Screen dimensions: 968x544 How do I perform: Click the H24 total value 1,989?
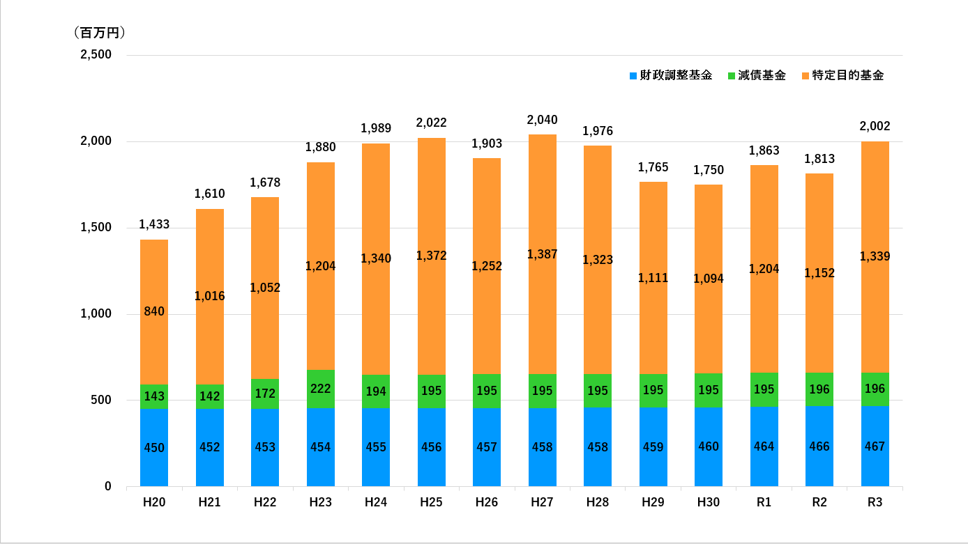pyautogui.click(x=376, y=129)
